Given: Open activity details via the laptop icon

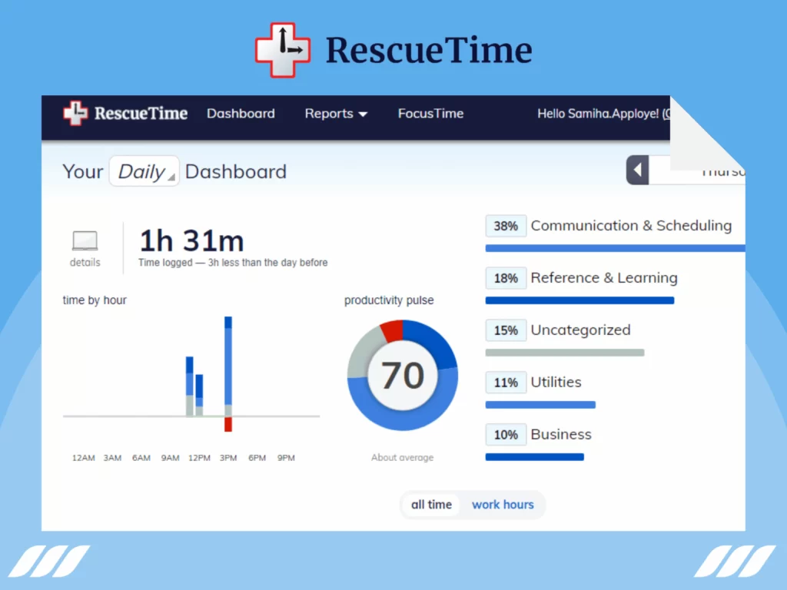Looking at the screenshot, I should pos(84,242).
